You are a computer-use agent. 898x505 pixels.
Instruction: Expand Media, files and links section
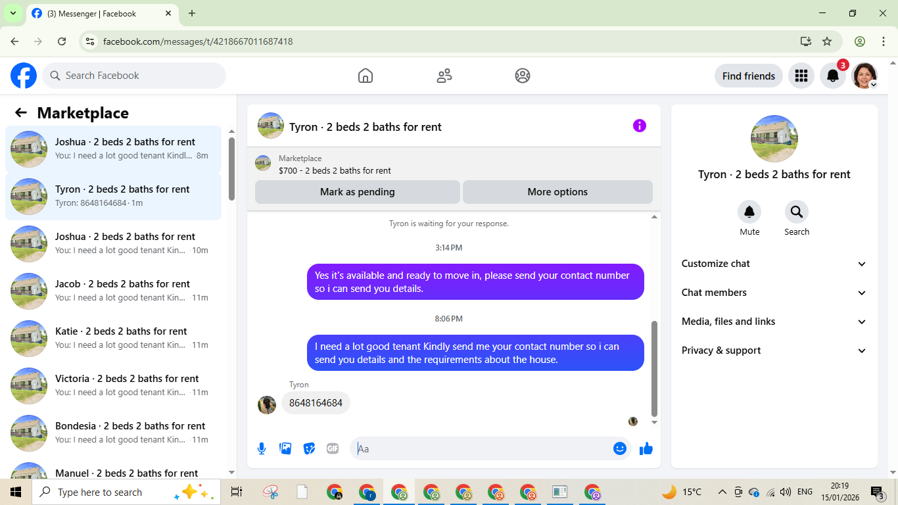774,322
